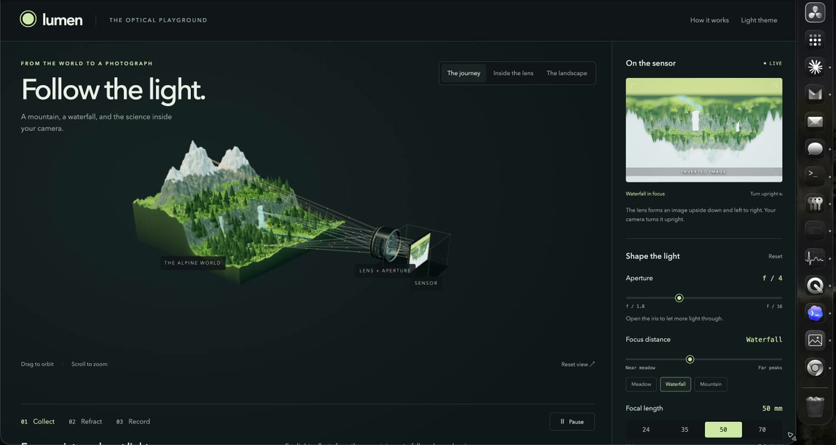Adjust the Aperture slider handle
836x445 pixels.
point(679,298)
